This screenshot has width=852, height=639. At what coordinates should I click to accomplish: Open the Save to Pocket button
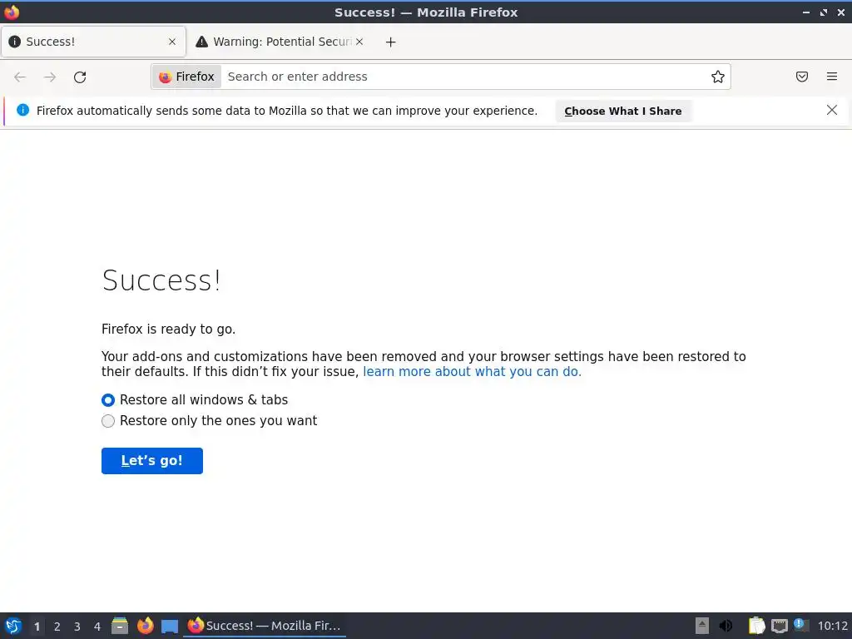pos(802,77)
